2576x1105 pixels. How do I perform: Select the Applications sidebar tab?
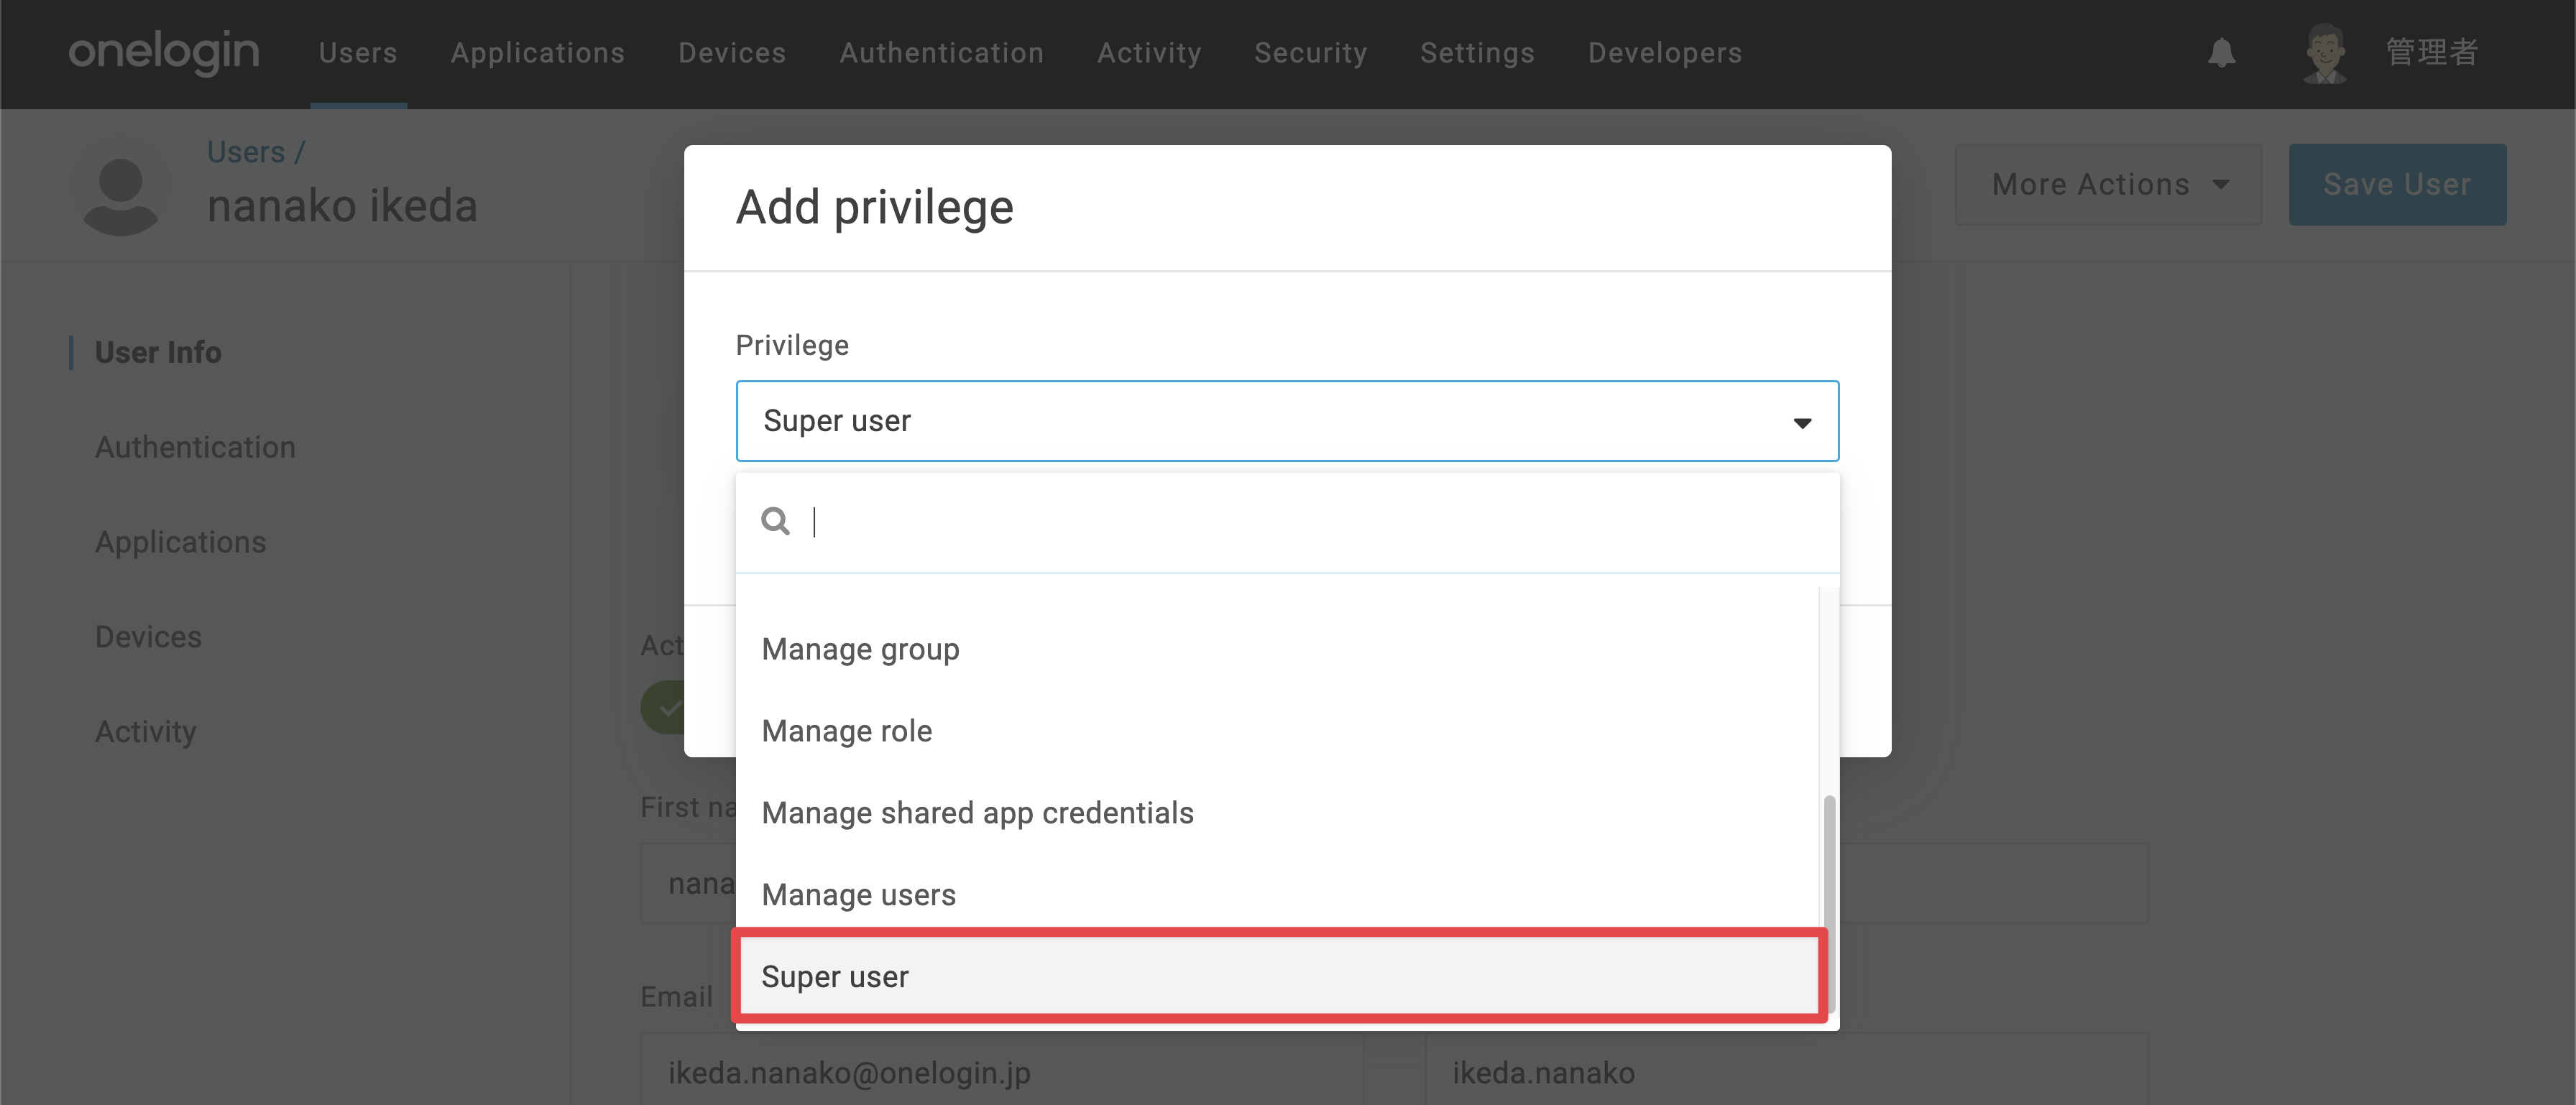click(x=181, y=542)
